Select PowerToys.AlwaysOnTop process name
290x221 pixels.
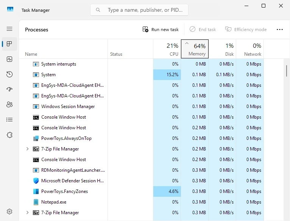(x=66, y=138)
